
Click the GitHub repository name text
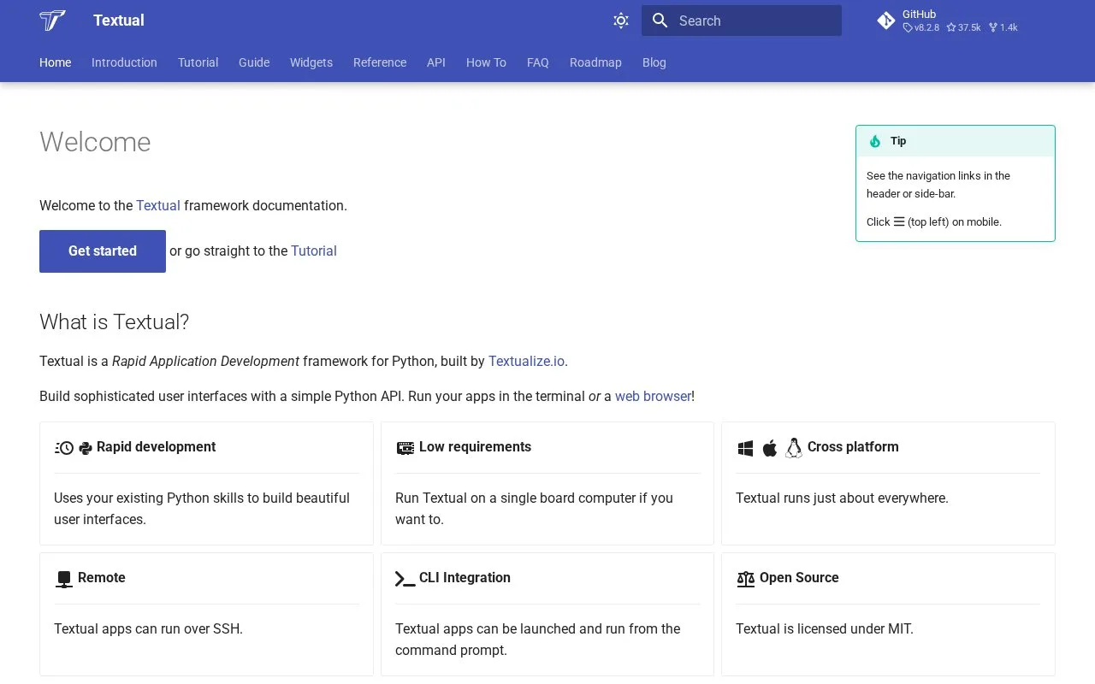point(919,14)
